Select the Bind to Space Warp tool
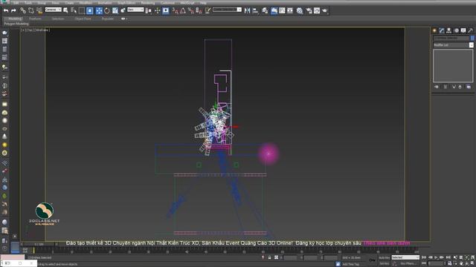 click(39, 10)
